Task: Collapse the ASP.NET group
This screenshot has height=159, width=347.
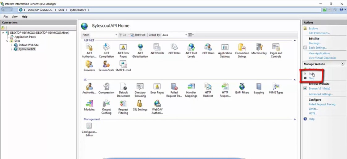Action: tap(294, 40)
